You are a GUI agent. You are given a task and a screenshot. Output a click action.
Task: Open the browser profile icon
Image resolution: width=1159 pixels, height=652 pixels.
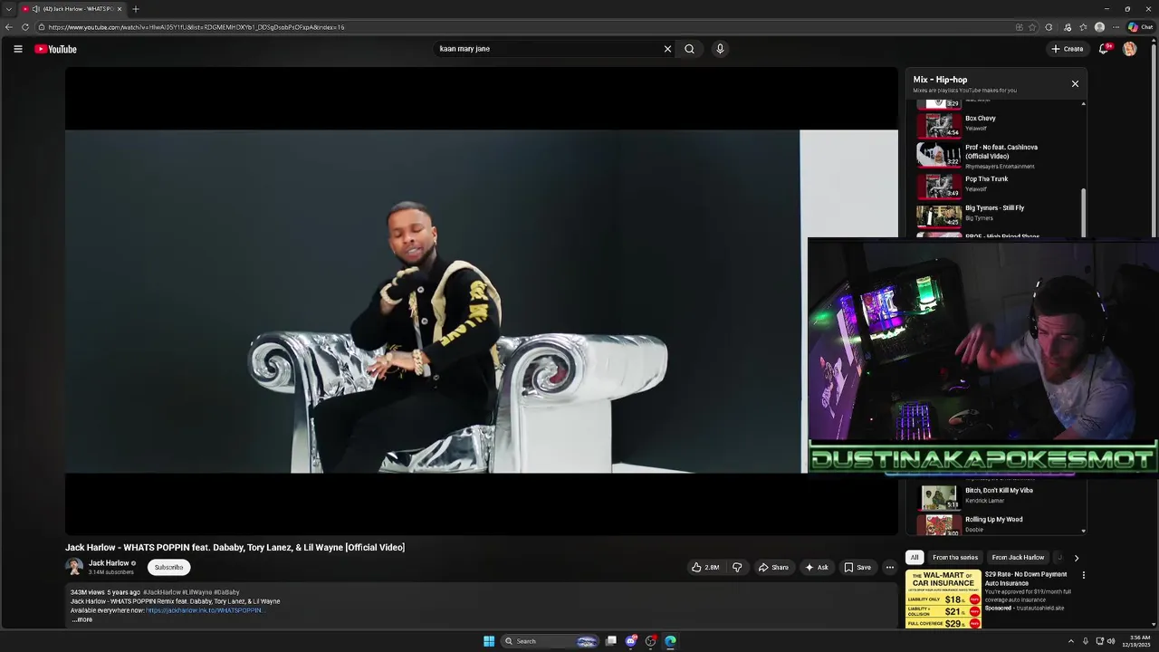[x=1099, y=27]
